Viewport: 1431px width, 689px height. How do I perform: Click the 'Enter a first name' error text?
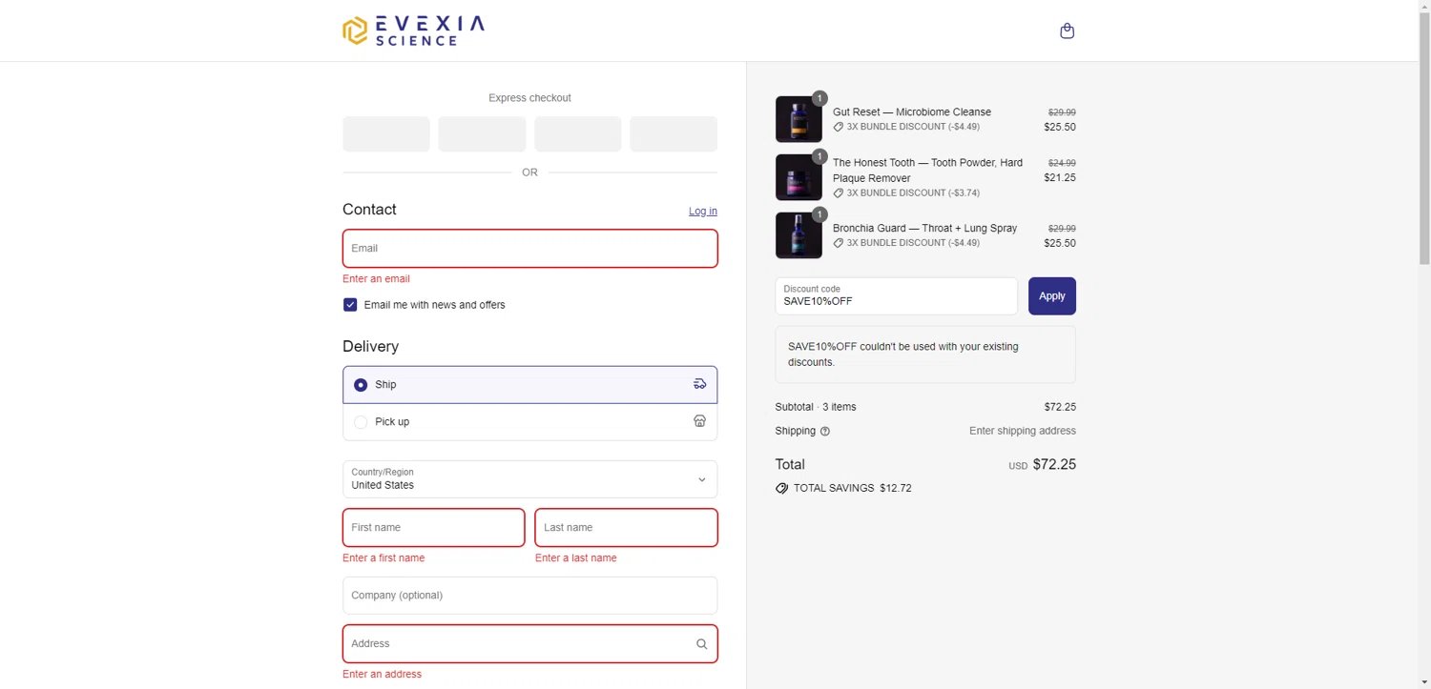[384, 558]
